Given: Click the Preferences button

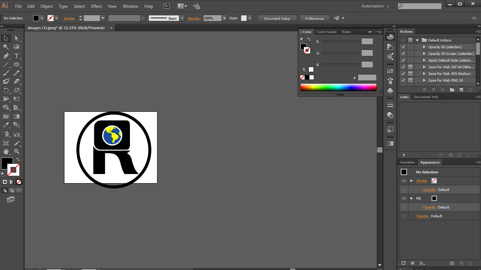Looking at the screenshot, I should [314, 18].
